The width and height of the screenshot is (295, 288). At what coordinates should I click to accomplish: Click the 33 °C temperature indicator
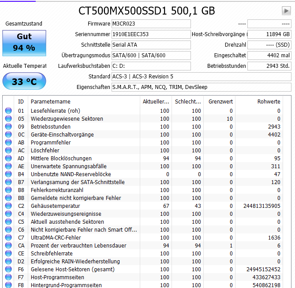24,81
